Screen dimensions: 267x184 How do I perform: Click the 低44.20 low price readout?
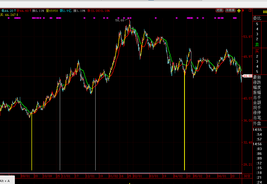pos(9,11)
